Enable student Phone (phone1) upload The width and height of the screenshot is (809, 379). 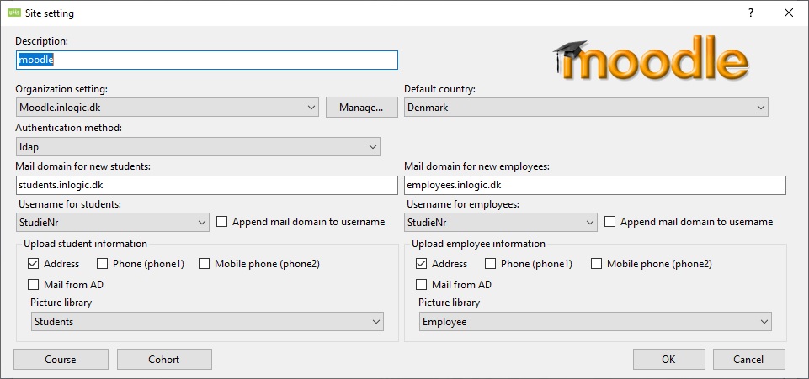(x=103, y=264)
